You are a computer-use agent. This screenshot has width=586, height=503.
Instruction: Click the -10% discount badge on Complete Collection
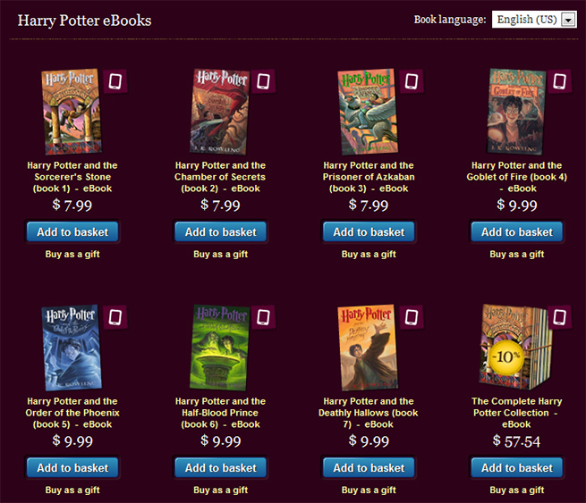point(505,357)
